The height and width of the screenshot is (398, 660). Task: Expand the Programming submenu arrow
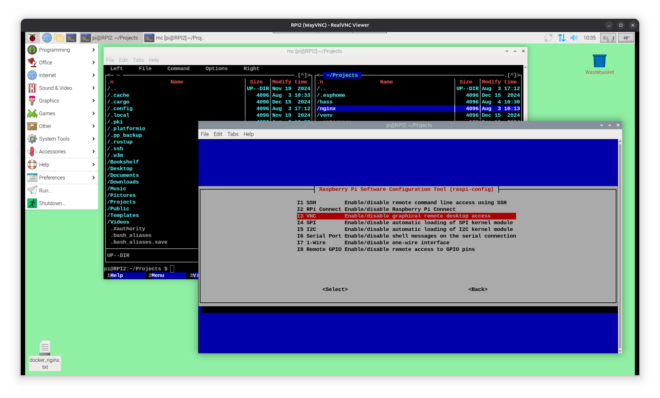[x=93, y=50]
